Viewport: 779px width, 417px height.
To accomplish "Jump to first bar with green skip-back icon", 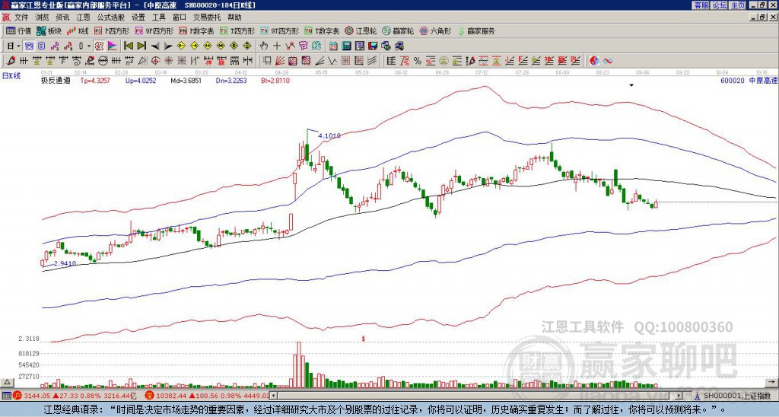I will click(x=128, y=46).
